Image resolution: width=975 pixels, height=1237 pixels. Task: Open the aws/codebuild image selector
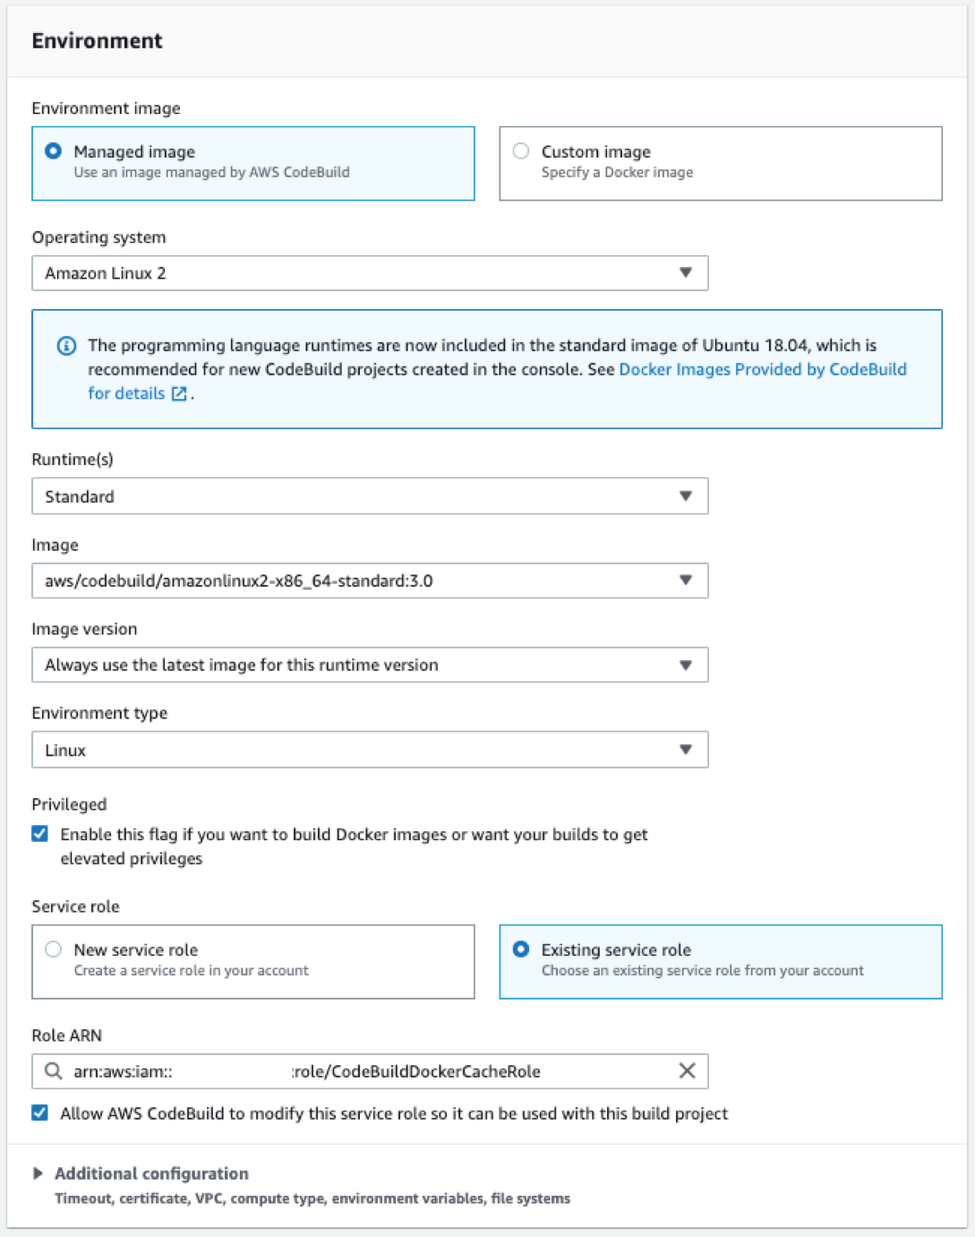click(358, 580)
